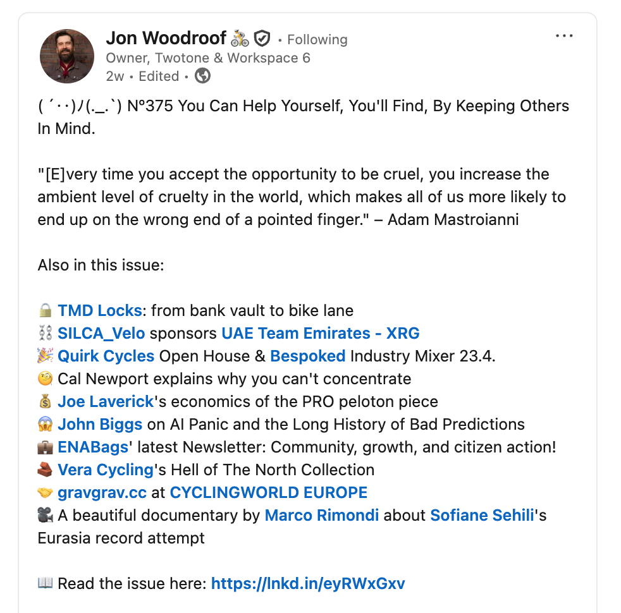Open CYCLINGWORLD EUROPE link
This screenshot has width=621, height=613.
(269, 493)
